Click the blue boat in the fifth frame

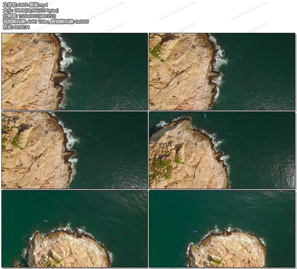click(x=46, y=221)
